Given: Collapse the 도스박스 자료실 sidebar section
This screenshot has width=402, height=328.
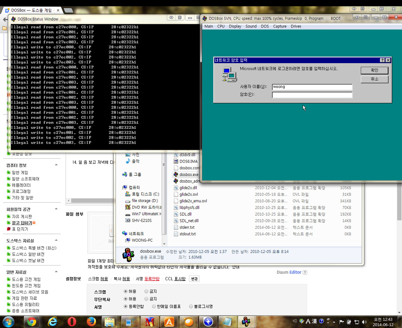Looking at the screenshot, I should tap(56, 240).
